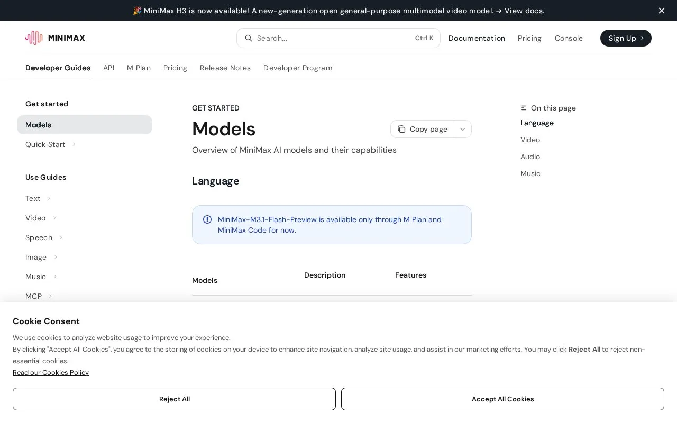The image size is (677, 423).
Task: Click the Copy page button
Action: [x=422, y=129]
